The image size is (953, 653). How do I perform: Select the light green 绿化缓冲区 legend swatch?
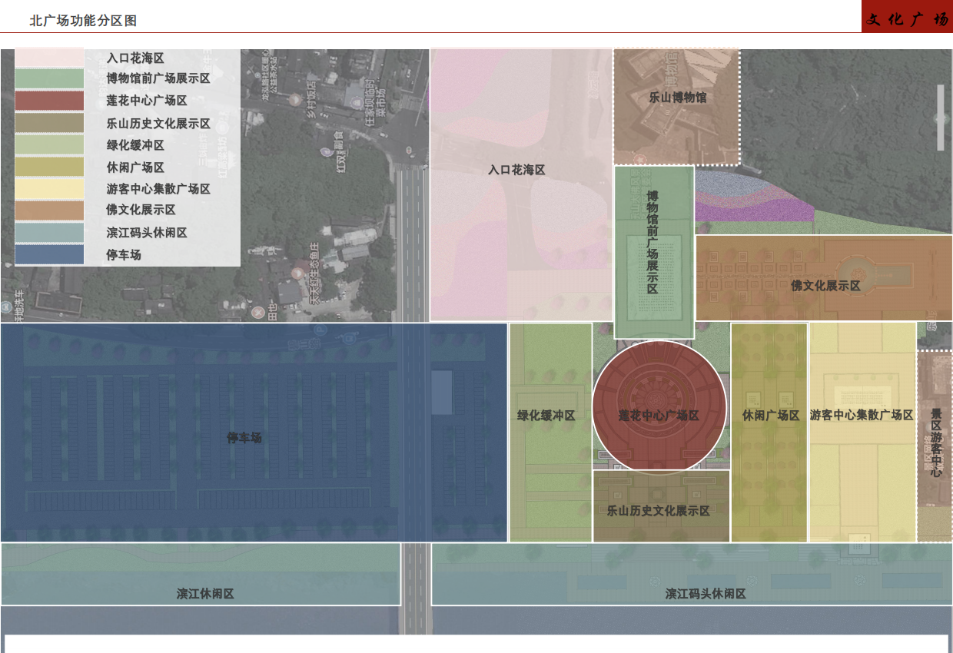click(49, 144)
